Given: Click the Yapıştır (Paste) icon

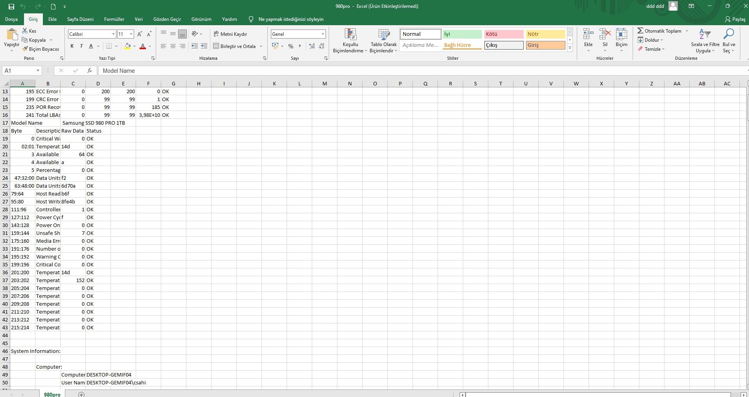Looking at the screenshot, I should 11,35.
